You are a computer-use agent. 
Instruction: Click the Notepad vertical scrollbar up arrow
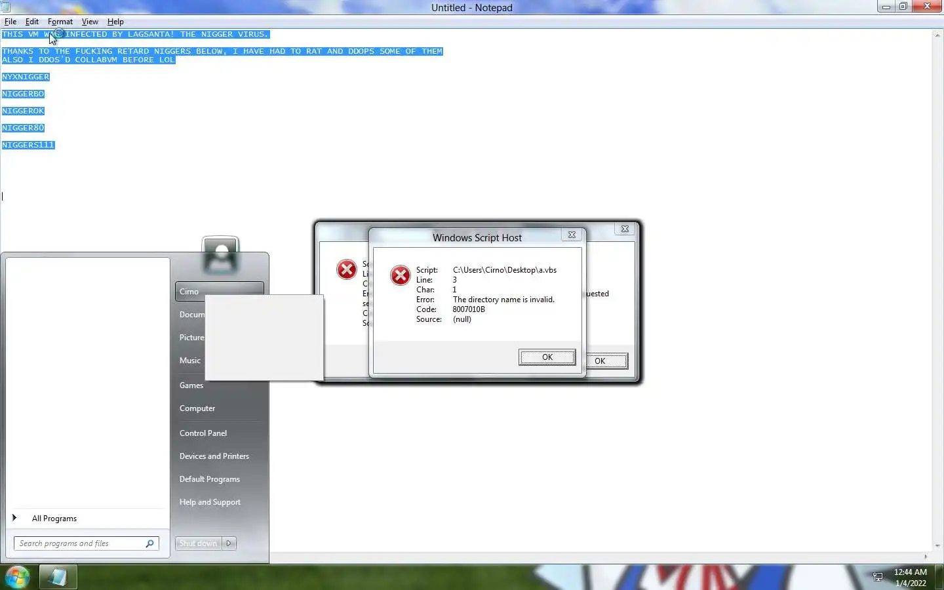tap(937, 35)
